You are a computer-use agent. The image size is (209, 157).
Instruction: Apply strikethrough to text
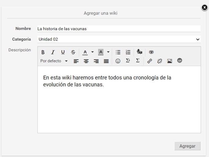(x=73, y=52)
